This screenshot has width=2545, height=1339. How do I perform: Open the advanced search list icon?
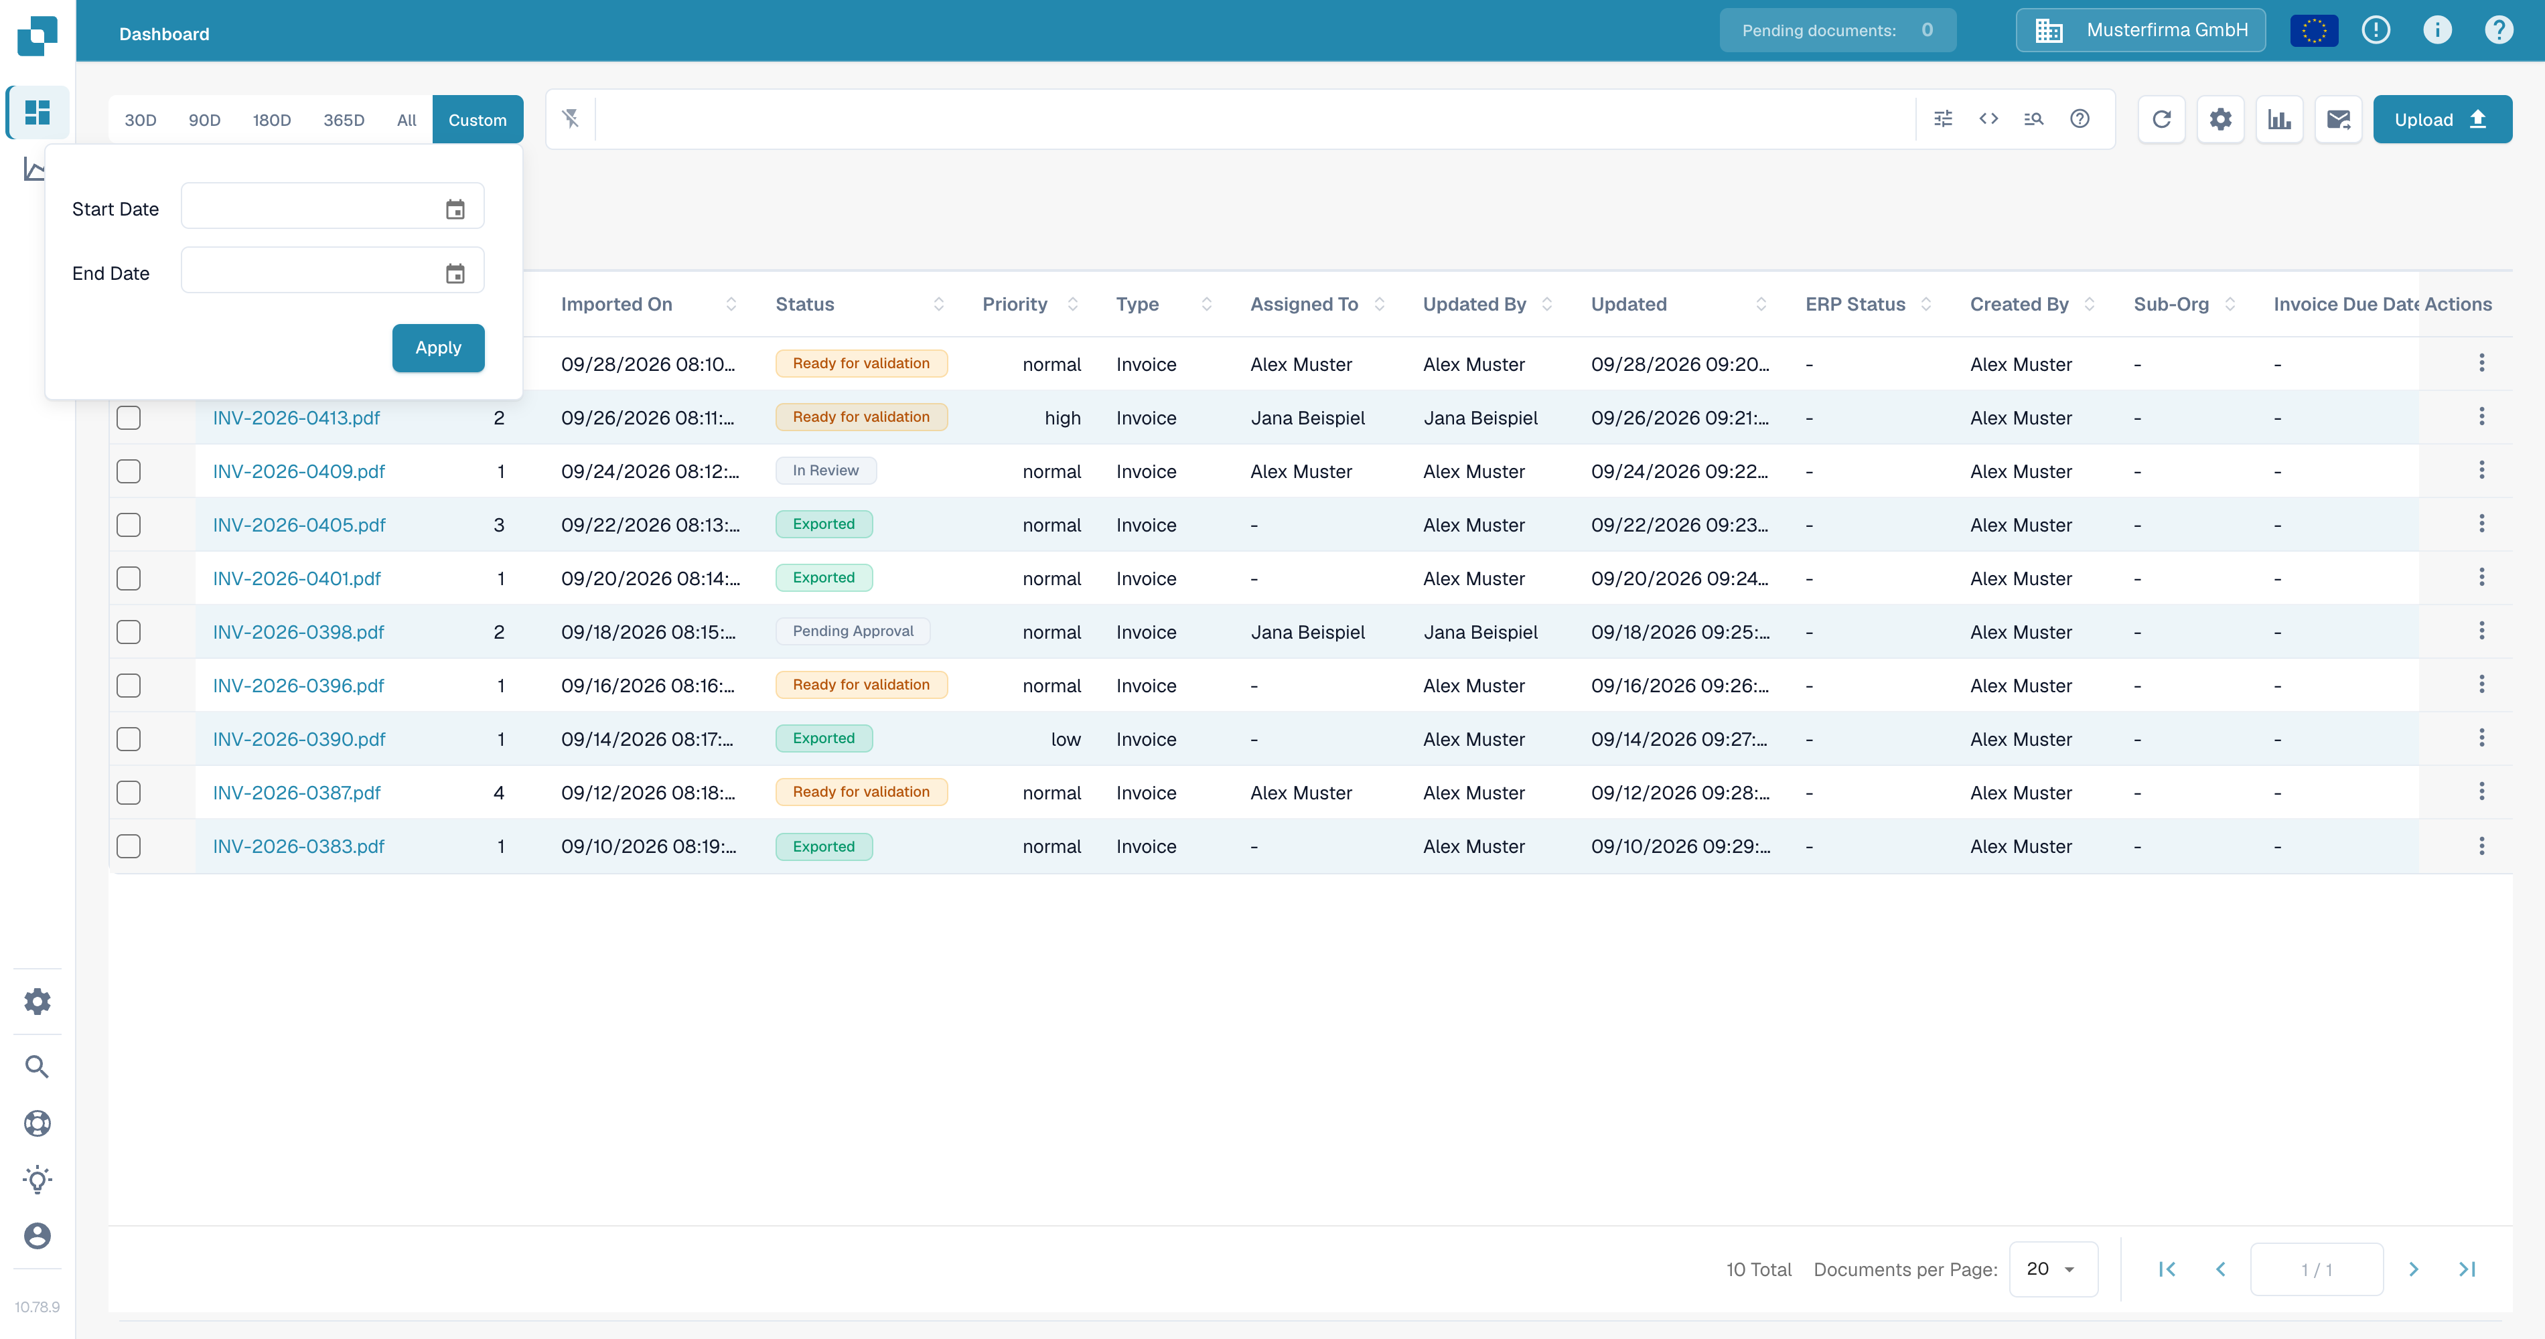tap(2034, 119)
